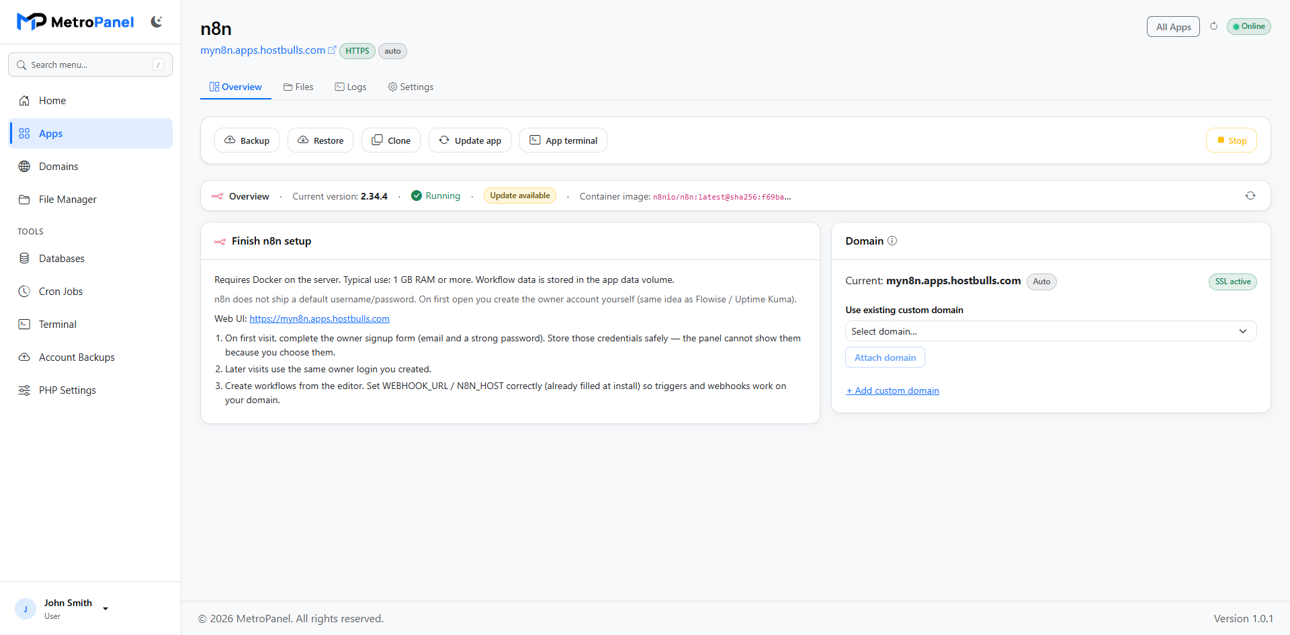Open Home from sidebar

point(91,101)
